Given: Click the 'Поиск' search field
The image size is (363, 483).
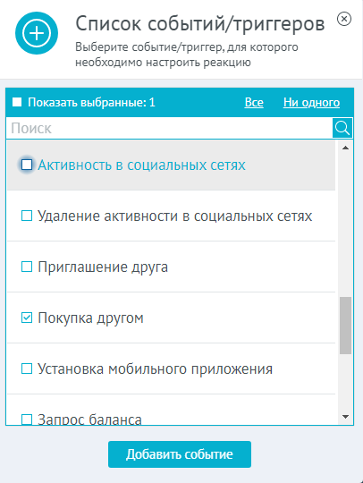Looking at the screenshot, I should point(169,128).
